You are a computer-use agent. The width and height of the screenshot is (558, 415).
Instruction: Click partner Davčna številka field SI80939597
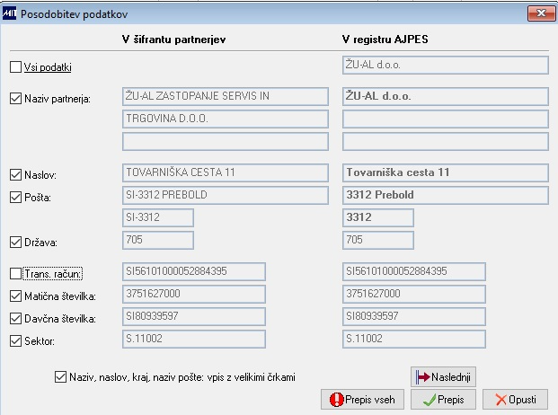[194, 316]
